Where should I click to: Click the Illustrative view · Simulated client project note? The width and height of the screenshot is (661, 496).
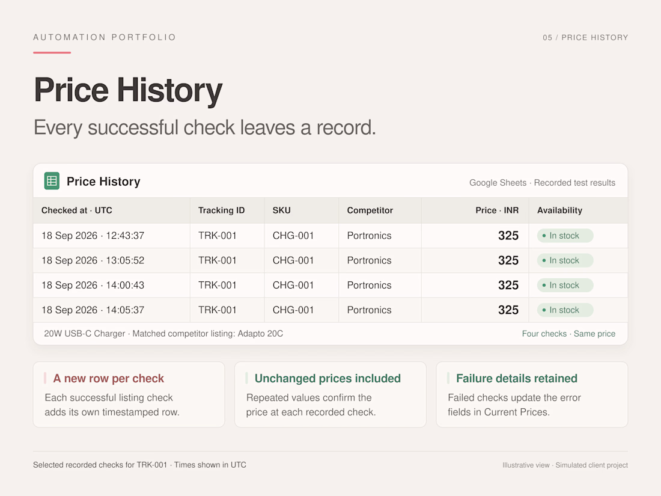coord(565,465)
